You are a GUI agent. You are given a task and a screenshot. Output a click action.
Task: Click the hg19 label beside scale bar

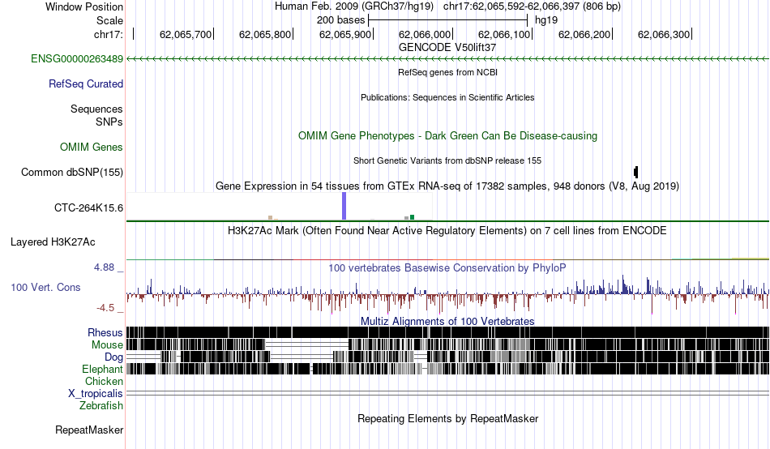coord(546,20)
